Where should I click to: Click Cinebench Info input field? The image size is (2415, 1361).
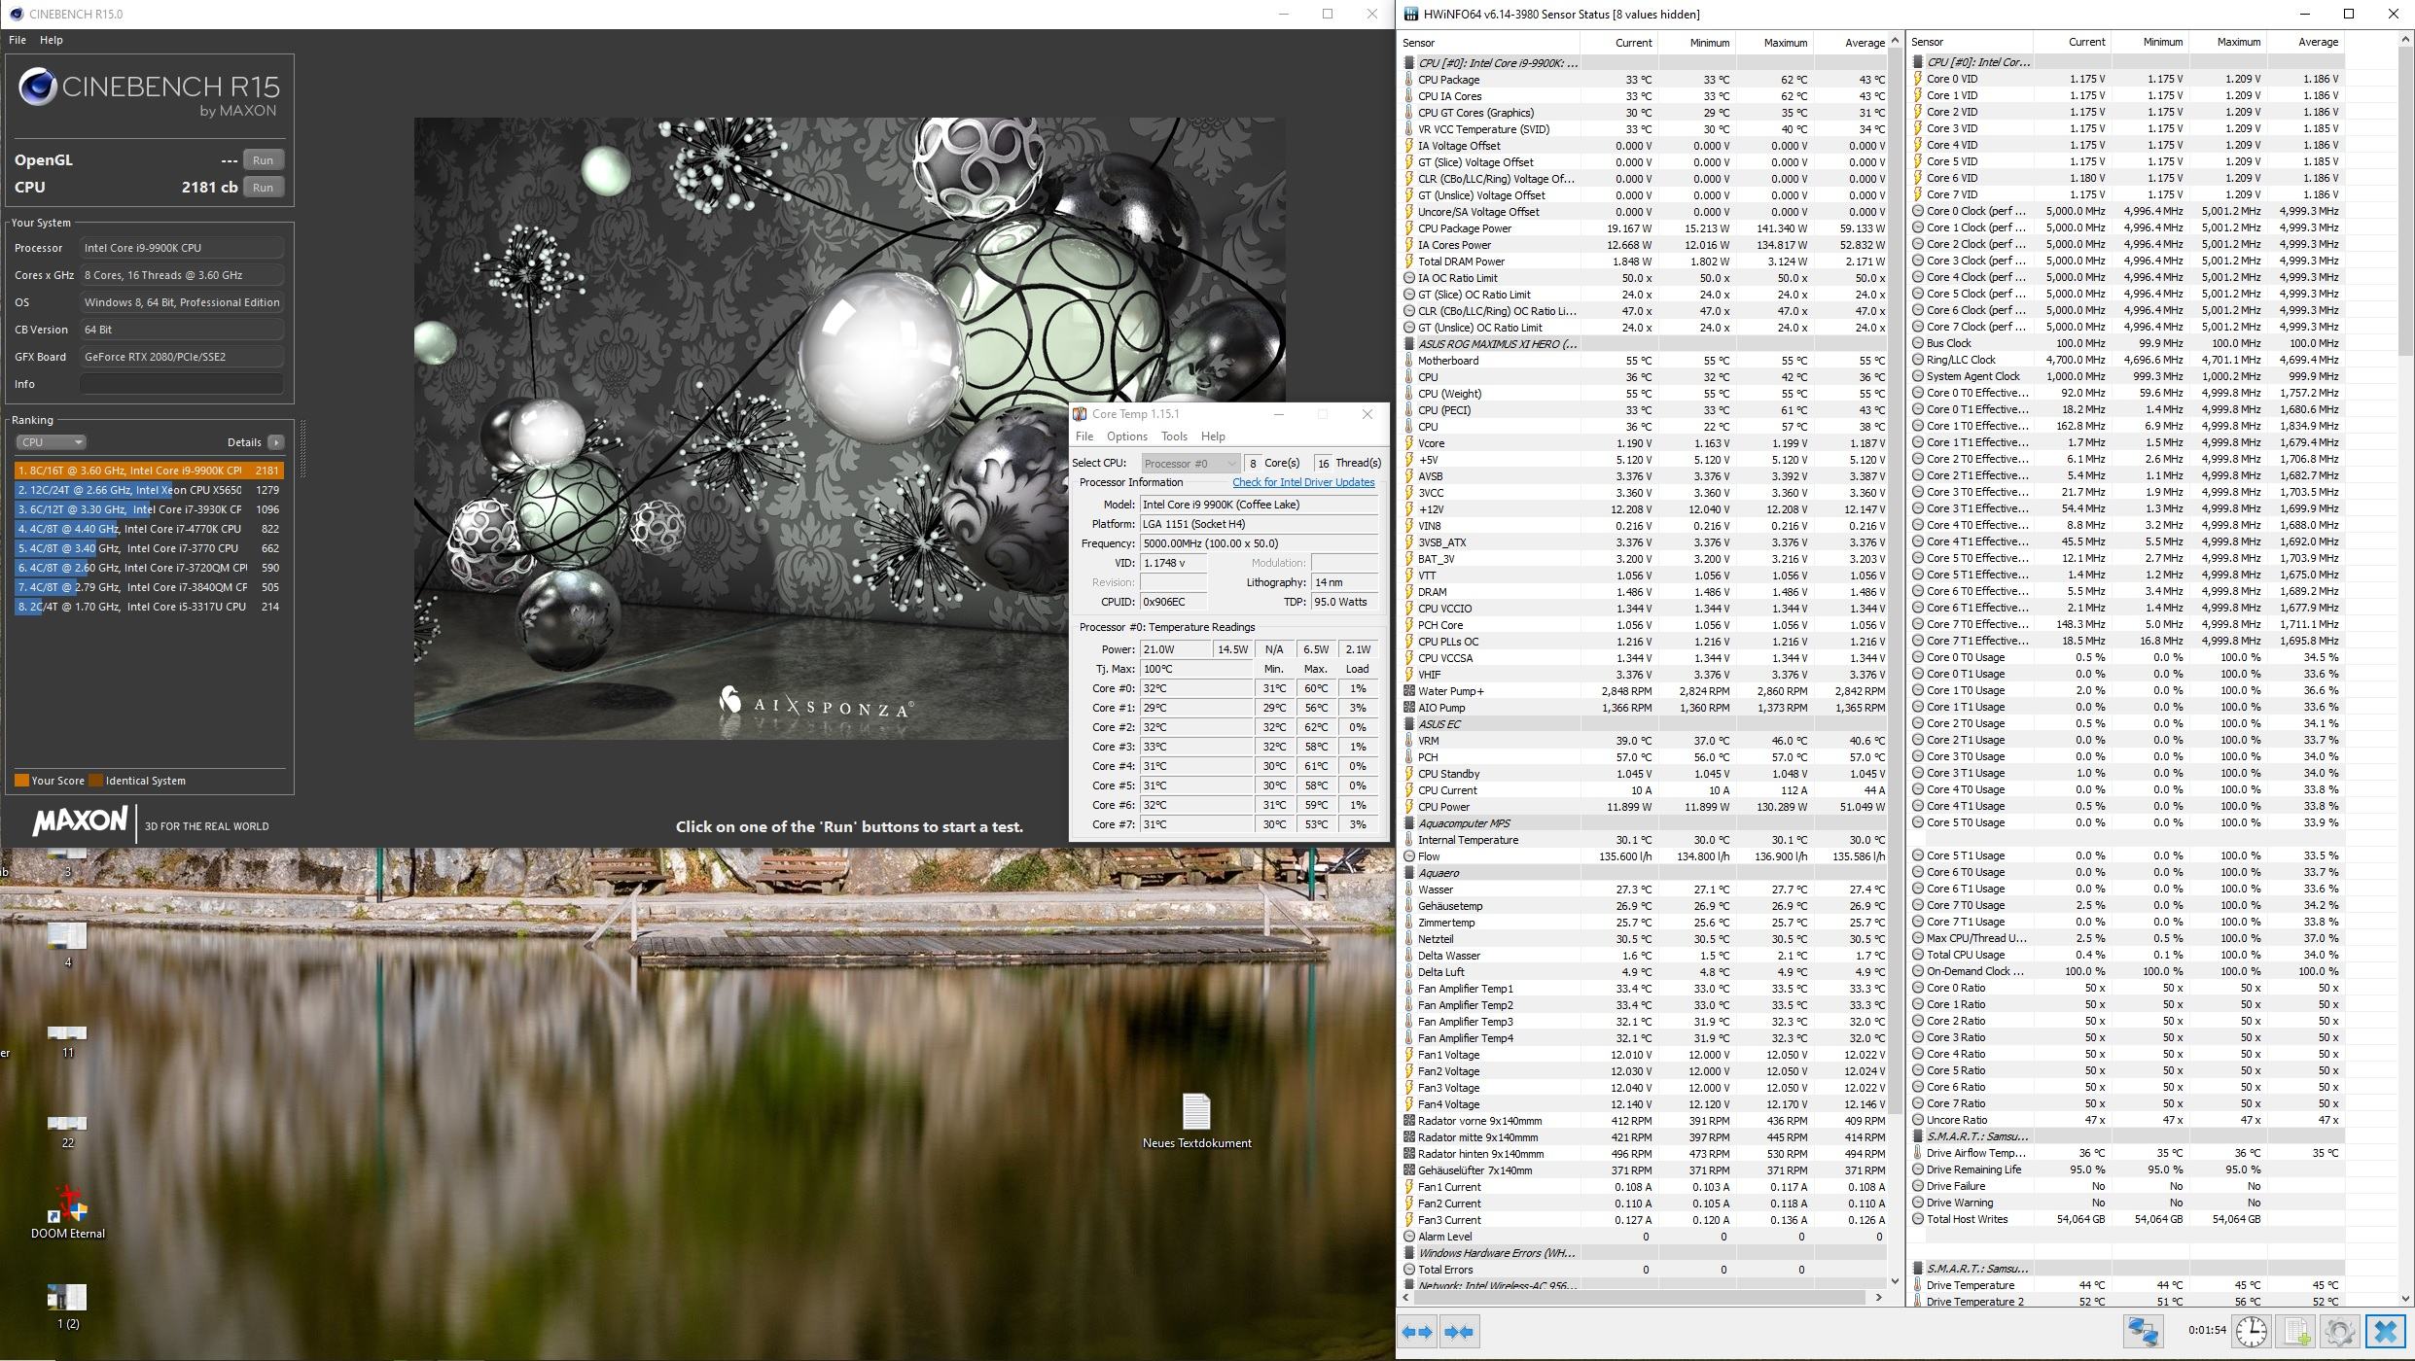(182, 384)
